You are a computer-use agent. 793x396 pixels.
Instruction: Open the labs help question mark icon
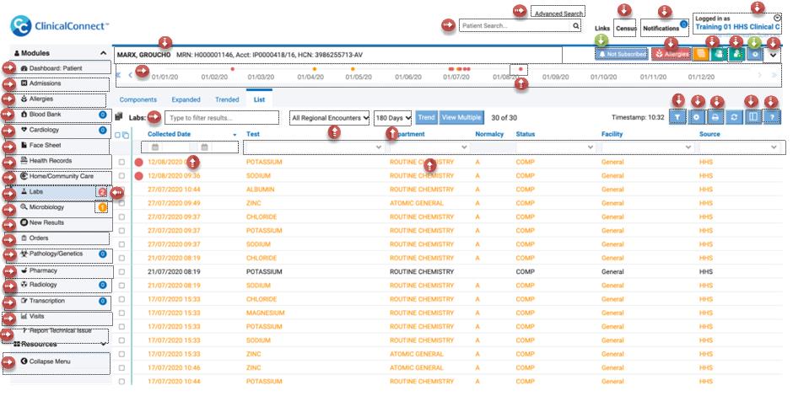tap(770, 117)
